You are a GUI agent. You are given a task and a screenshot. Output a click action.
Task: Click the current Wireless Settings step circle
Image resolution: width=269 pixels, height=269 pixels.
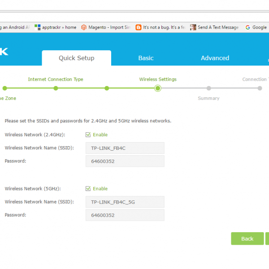coord(158,88)
